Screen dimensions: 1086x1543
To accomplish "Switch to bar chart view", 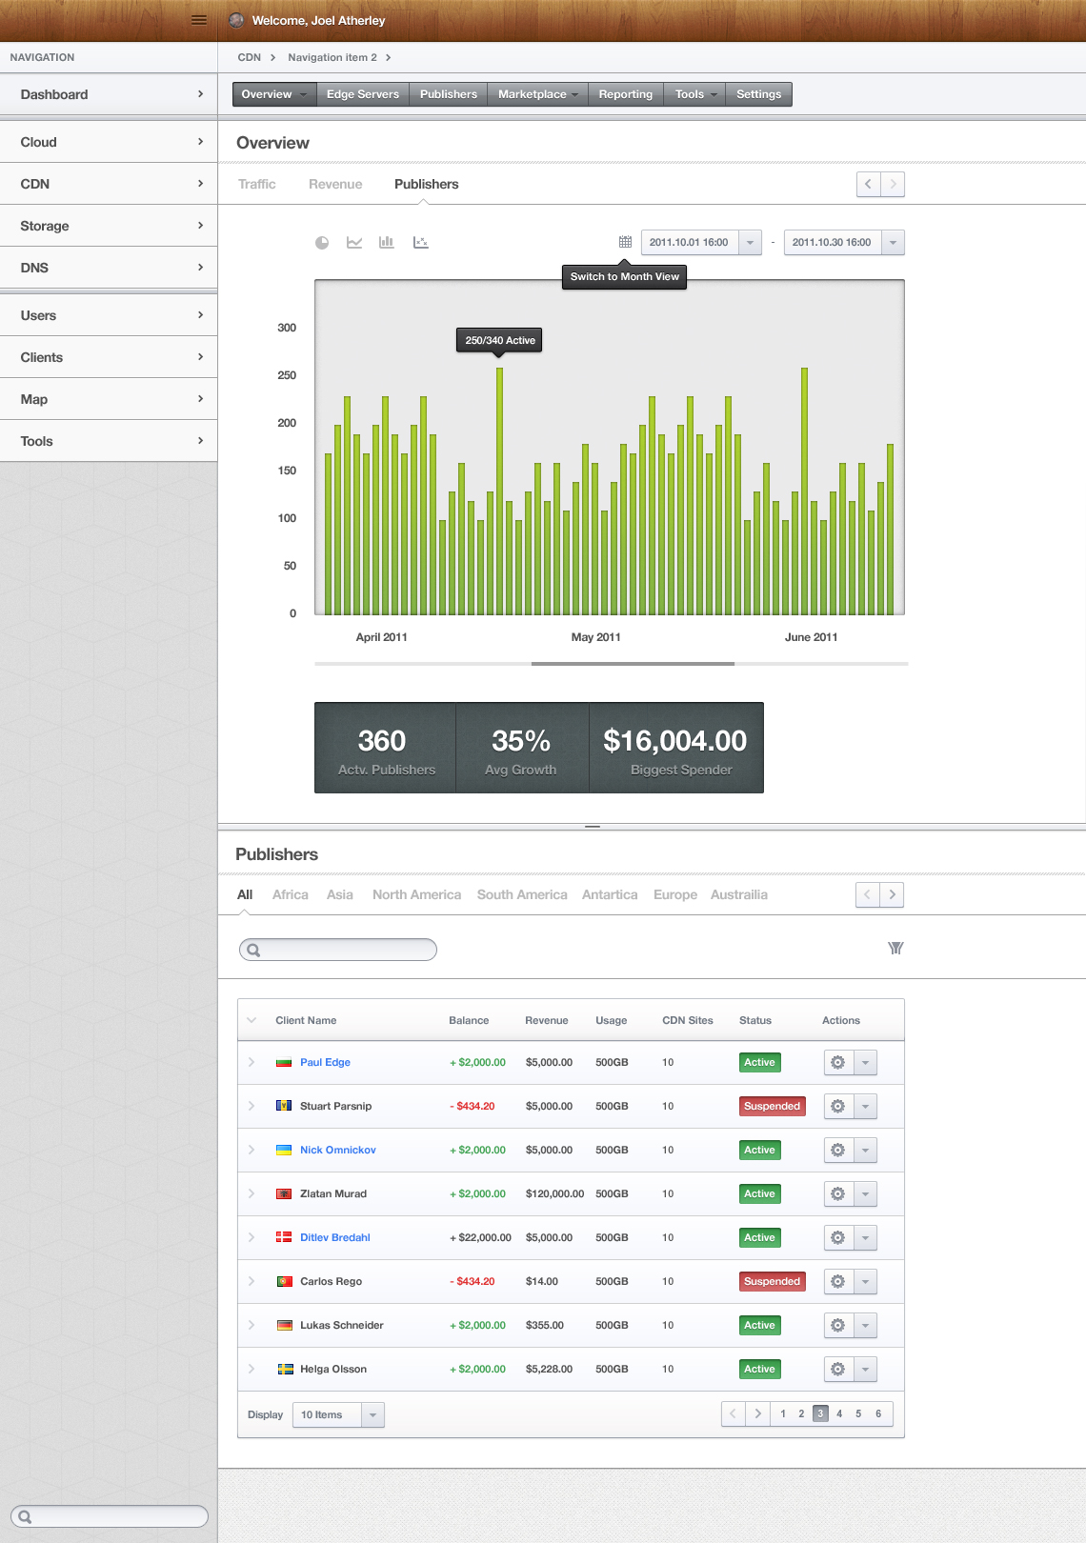I will [387, 243].
